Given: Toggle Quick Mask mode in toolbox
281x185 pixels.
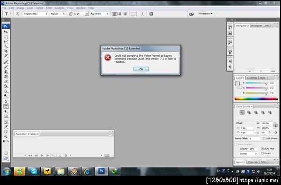Looking at the screenshot, I should 6,153.
